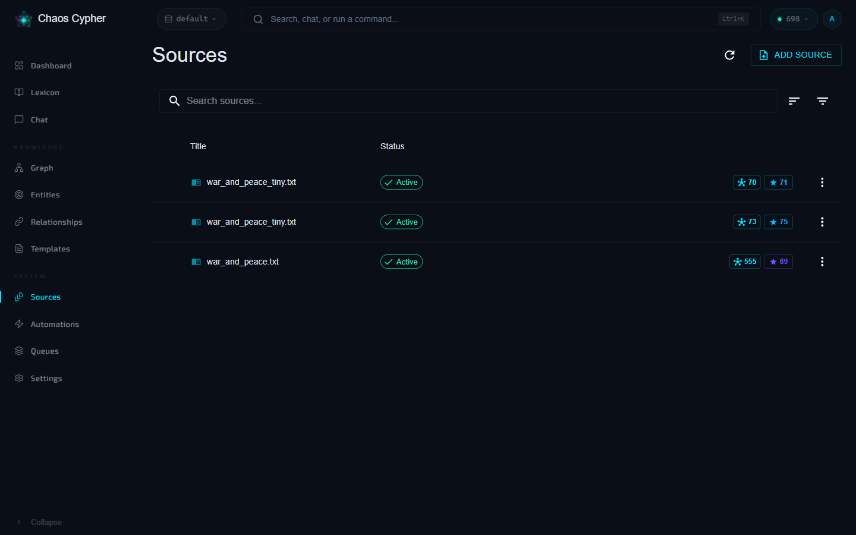Open more options for war_and_peace.txt

(x=822, y=262)
